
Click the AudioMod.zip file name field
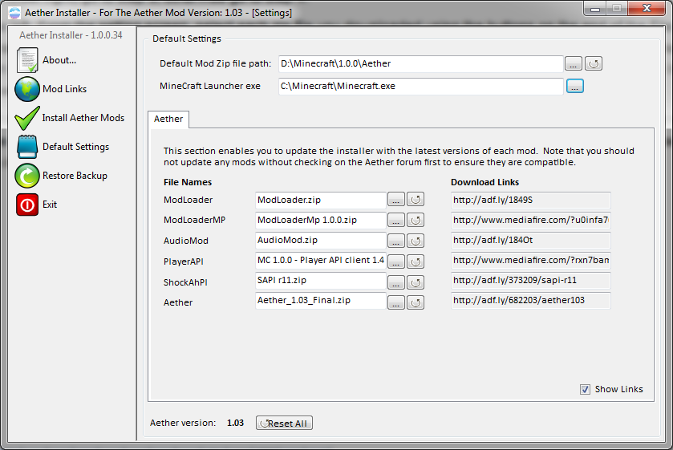(x=321, y=241)
